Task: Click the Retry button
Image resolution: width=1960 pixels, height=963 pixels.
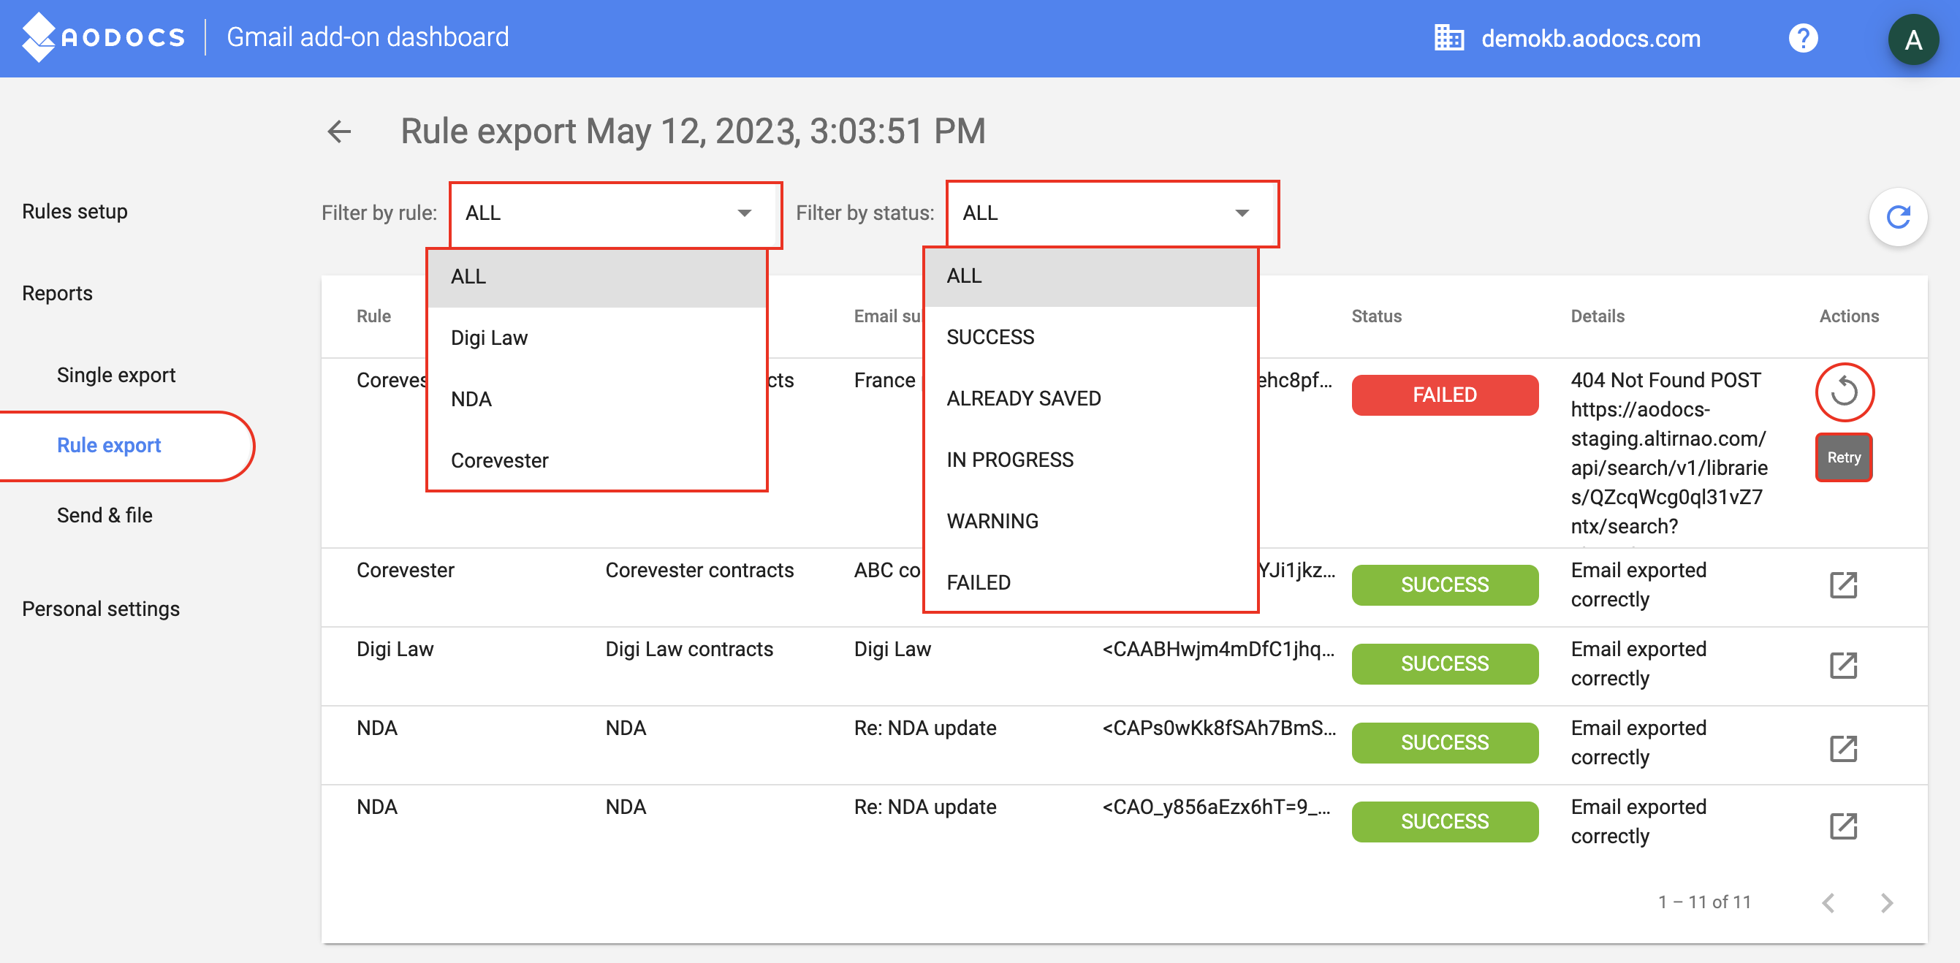Action: click(1844, 457)
